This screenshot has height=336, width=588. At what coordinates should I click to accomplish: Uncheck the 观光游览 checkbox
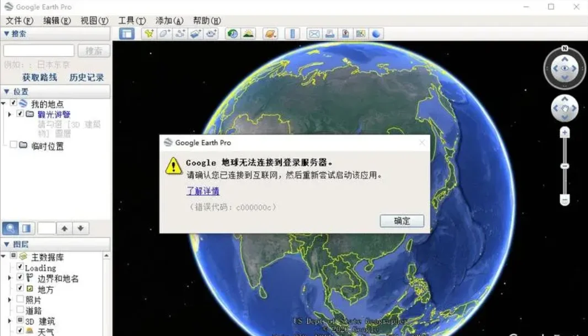(20, 114)
